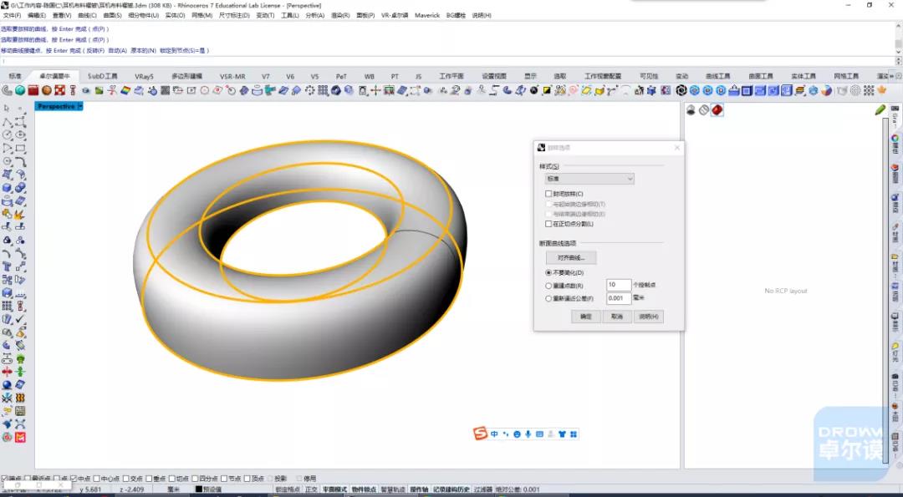Click the rainbow gradient surface icon in toolbar
Screen dimensions: 903x497
(125, 90)
